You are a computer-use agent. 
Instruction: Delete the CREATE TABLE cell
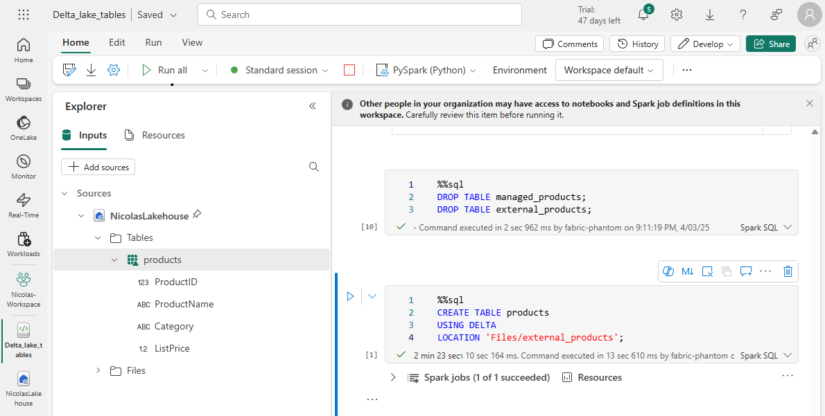pyautogui.click(x=788, y=271)
